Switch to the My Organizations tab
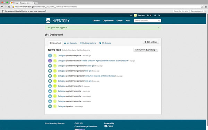208x130 pixels. pos(88,43)
